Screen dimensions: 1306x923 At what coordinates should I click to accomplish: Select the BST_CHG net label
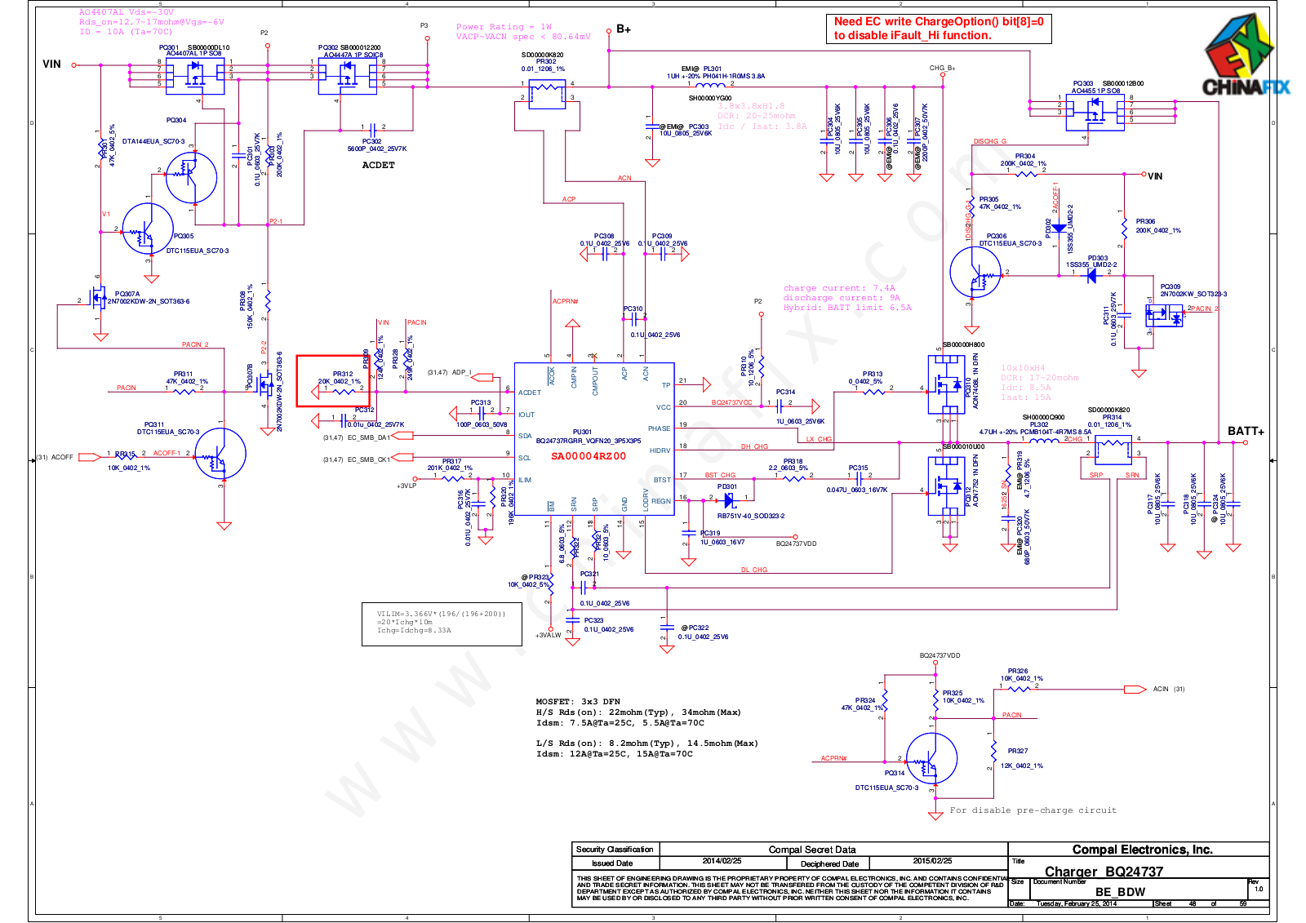point(720,475)
